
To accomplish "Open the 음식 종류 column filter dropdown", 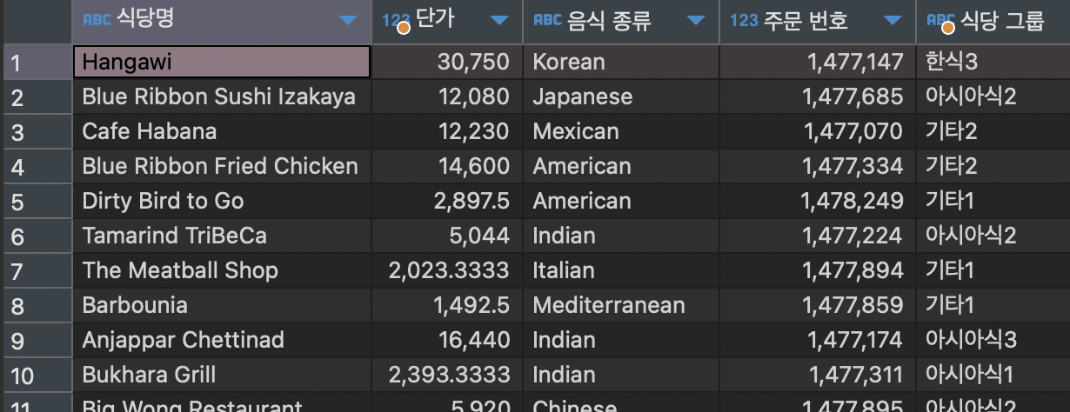I will pos(696,20).
